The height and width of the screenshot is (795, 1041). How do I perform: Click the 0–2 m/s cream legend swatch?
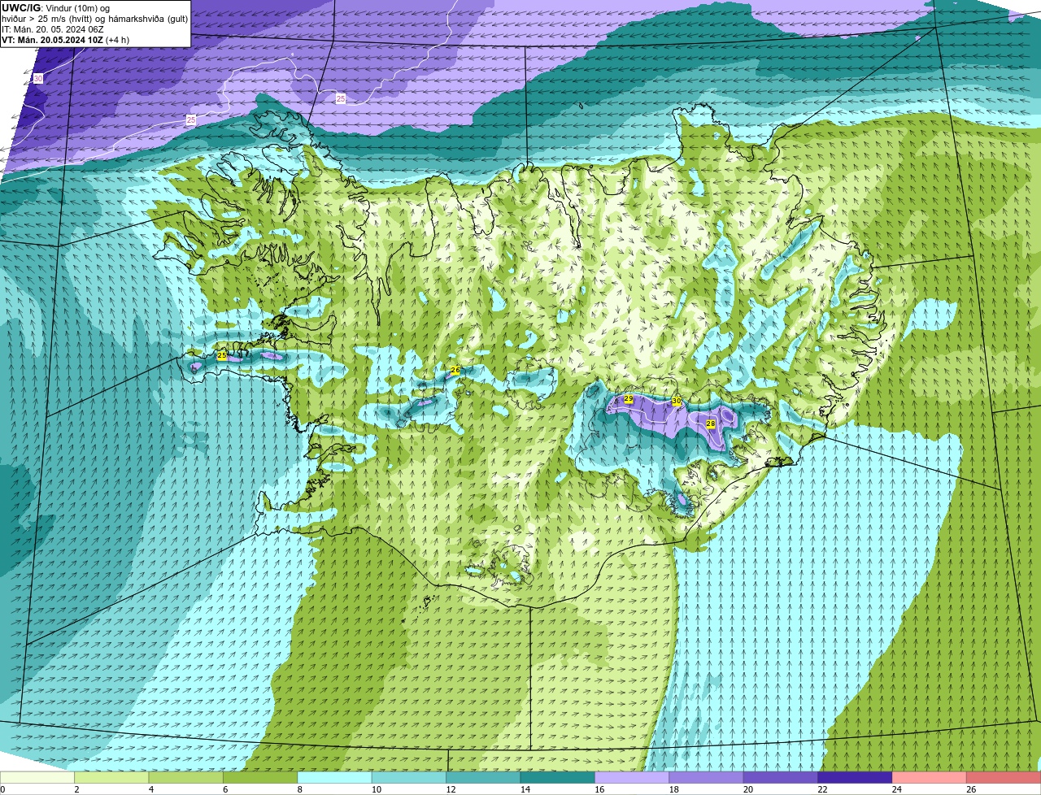tap(37, 777)
